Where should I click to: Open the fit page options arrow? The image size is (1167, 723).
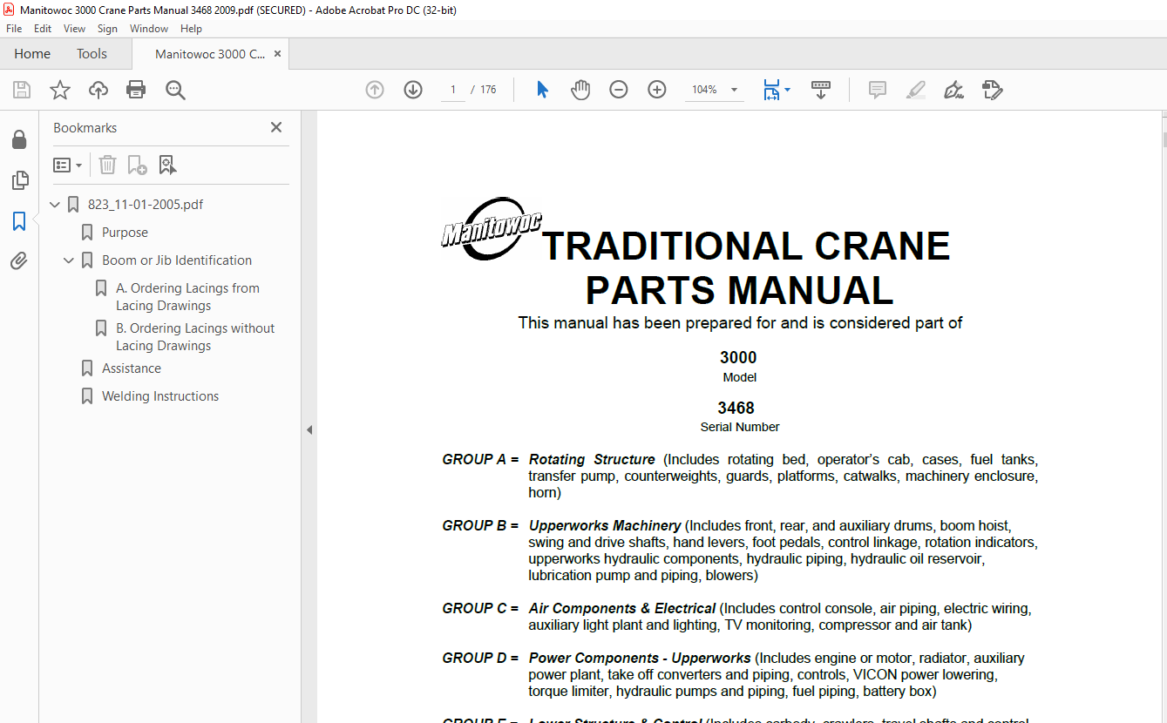point(787,90)
